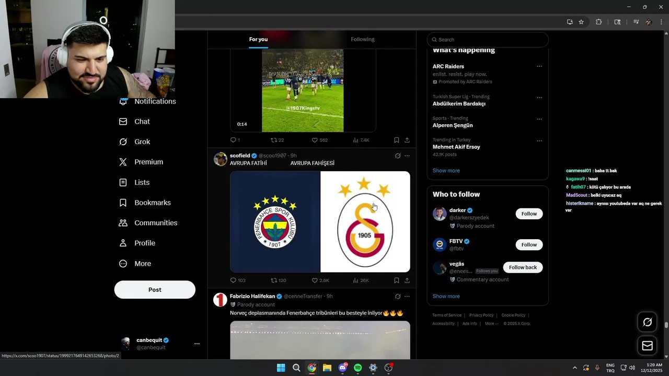View analytics of the 7.4K views post
The height and width of the screenshot is (376, 669).
tap(361, 140)
